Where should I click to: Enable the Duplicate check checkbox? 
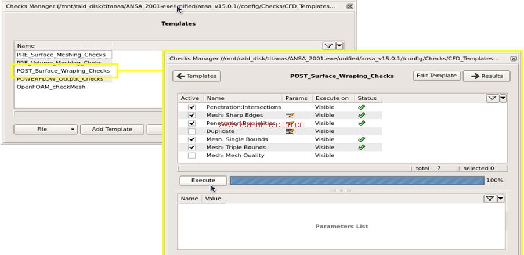tap(192, 131)
